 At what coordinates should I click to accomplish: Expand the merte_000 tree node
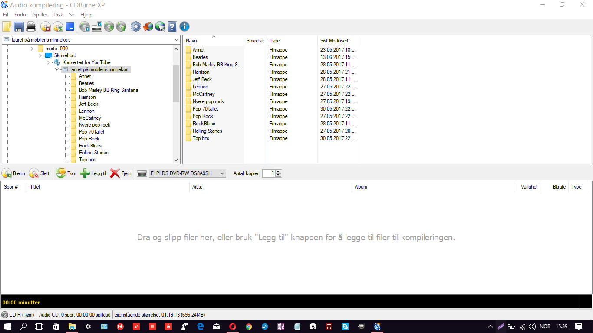click(32, 49)
